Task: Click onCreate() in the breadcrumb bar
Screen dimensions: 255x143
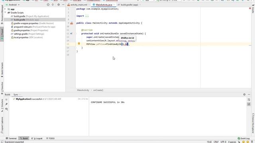Action: tap(98, 90)
